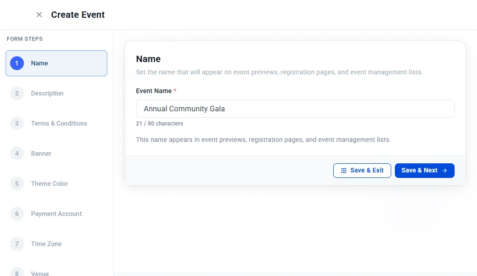477x276 pixels.
Task: Jump to Payment Account step
Action: tap(56, 214)
